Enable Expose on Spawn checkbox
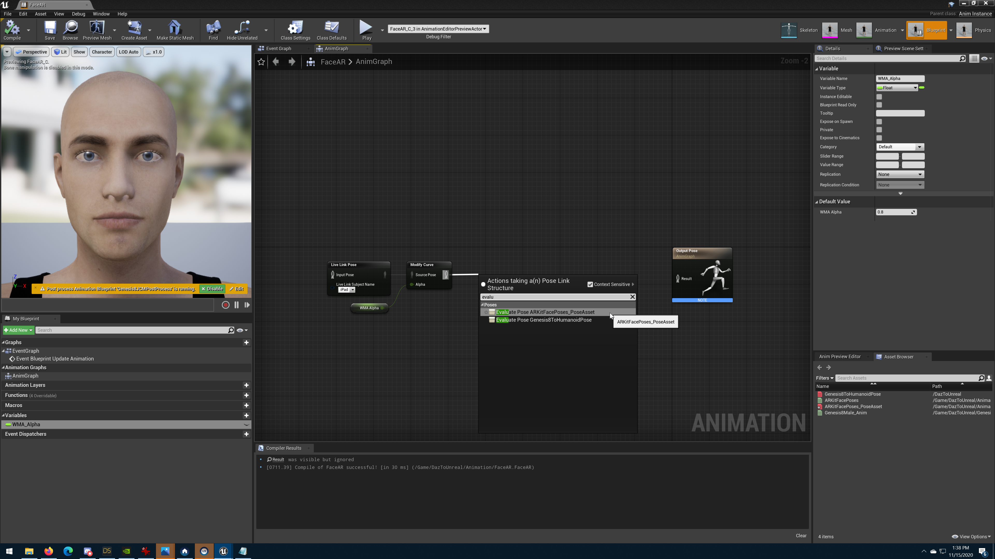This screenshot has width=995, height=559. 879,122
